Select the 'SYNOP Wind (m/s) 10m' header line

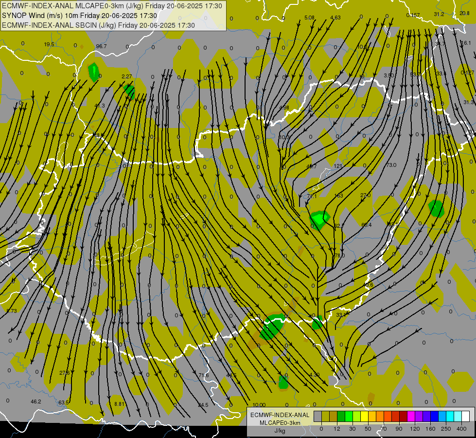point(80,16)
